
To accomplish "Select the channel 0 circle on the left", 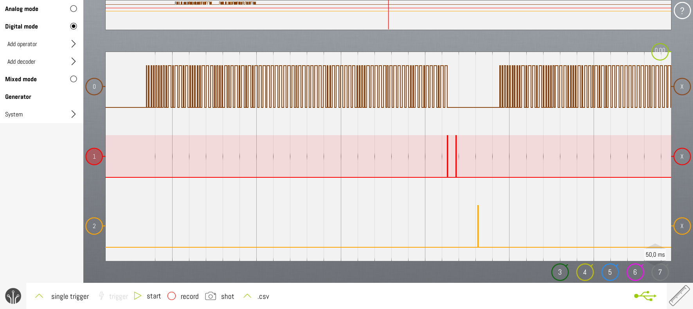I will pos(94,87).
